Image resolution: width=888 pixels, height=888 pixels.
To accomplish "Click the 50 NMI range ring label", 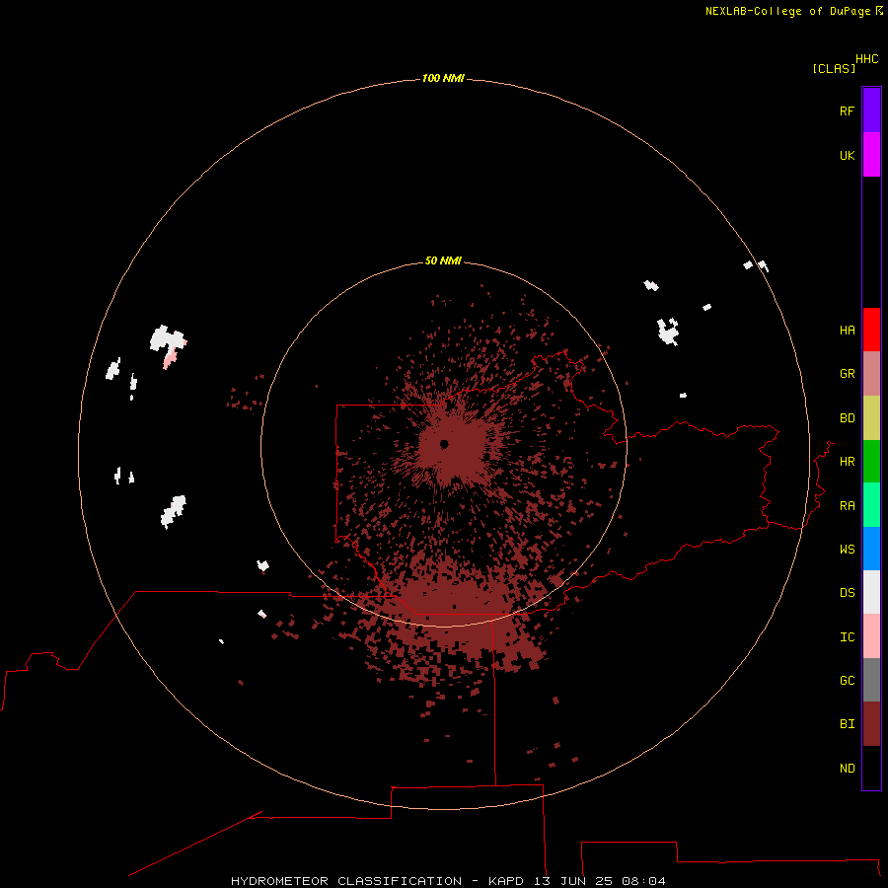I will point(443,260).
